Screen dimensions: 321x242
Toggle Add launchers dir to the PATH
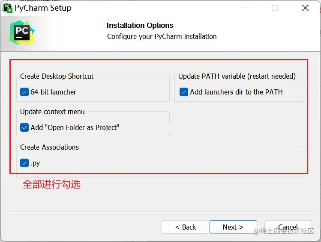[x=183, y=92]
